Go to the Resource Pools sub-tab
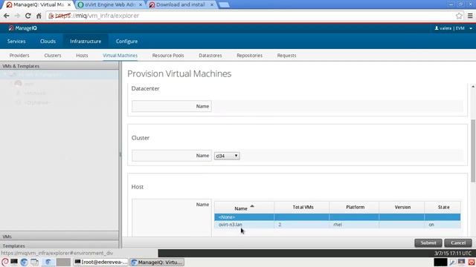The image size is (476, 267). click(x=168, y=56)
